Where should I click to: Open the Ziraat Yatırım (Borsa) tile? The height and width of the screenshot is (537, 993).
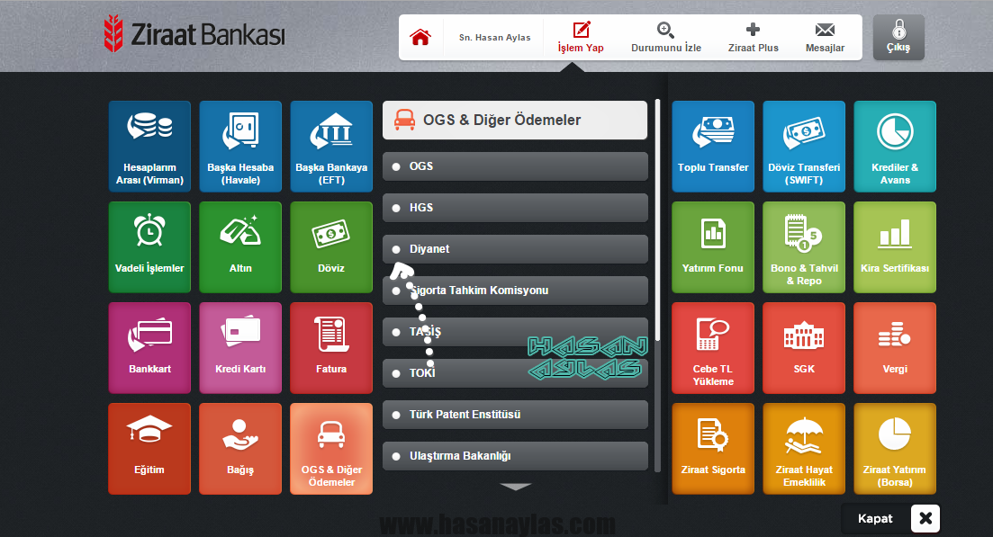[x=895, y=448]
